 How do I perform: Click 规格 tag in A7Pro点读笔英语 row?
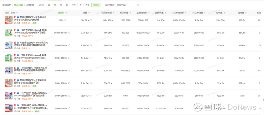(34, 86)
